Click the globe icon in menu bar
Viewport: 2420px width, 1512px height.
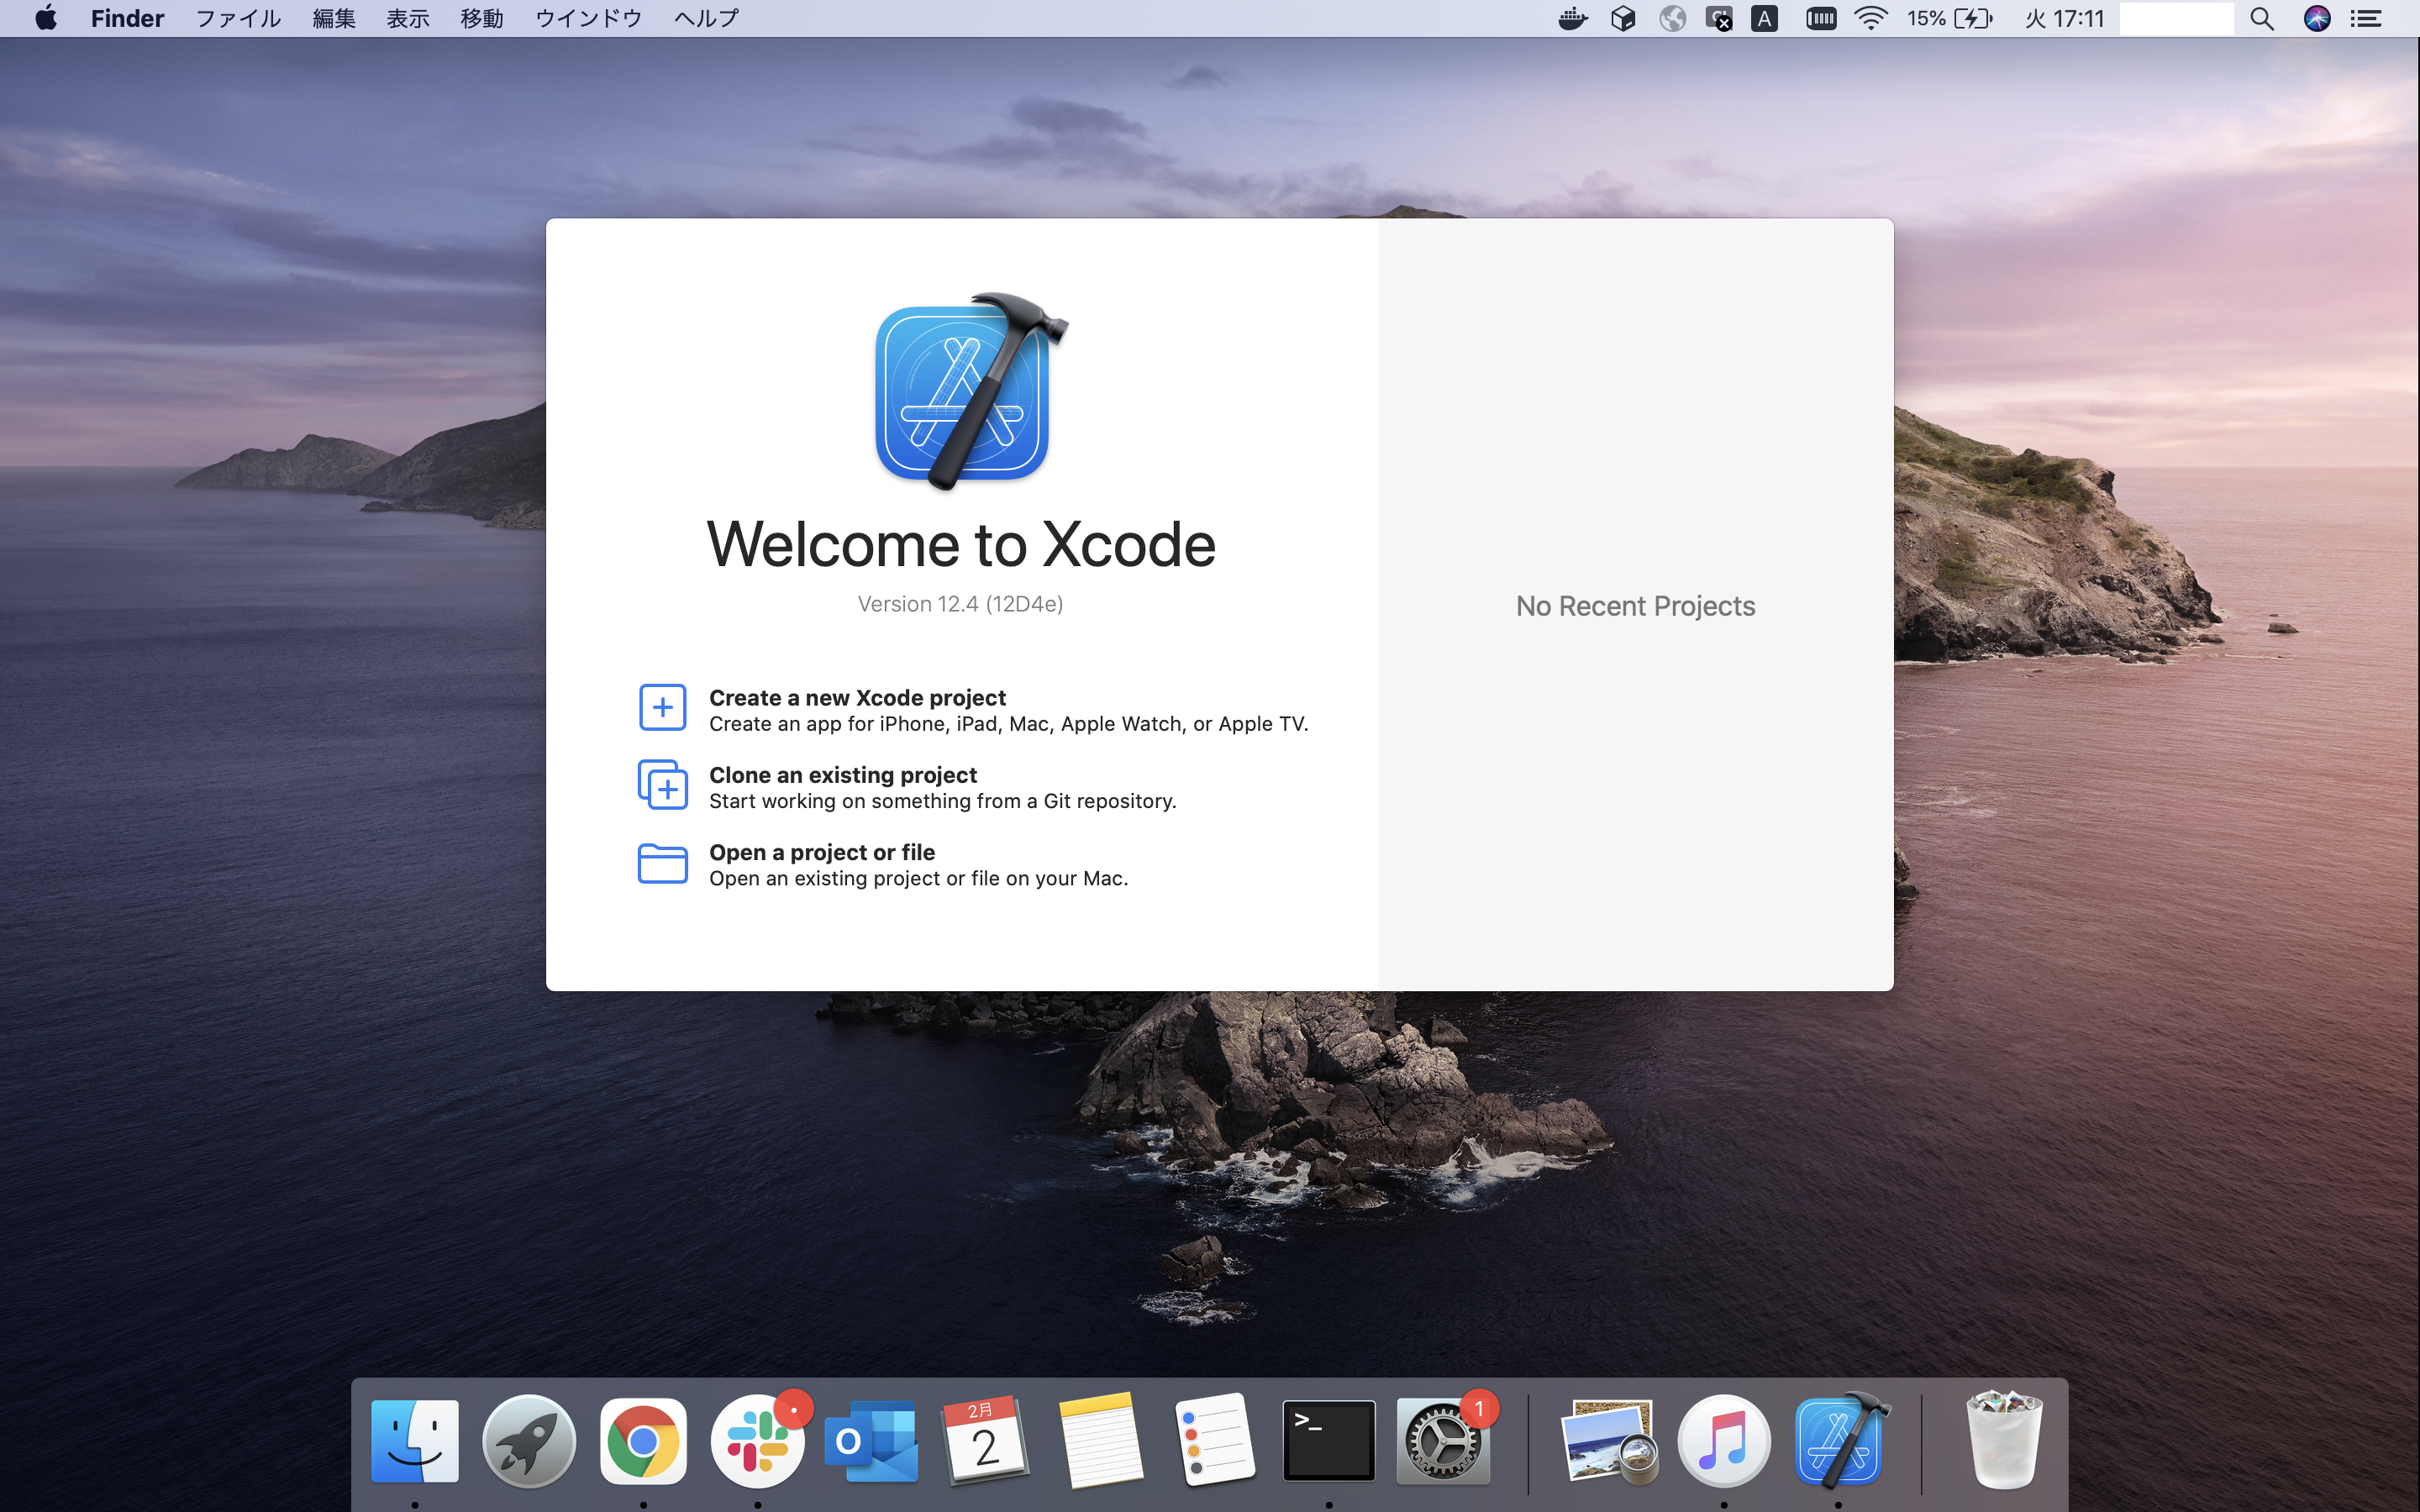(1672, 18)
